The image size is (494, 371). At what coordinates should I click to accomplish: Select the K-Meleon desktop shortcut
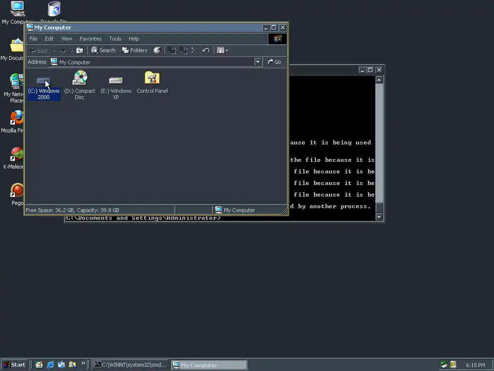(14, 158)
